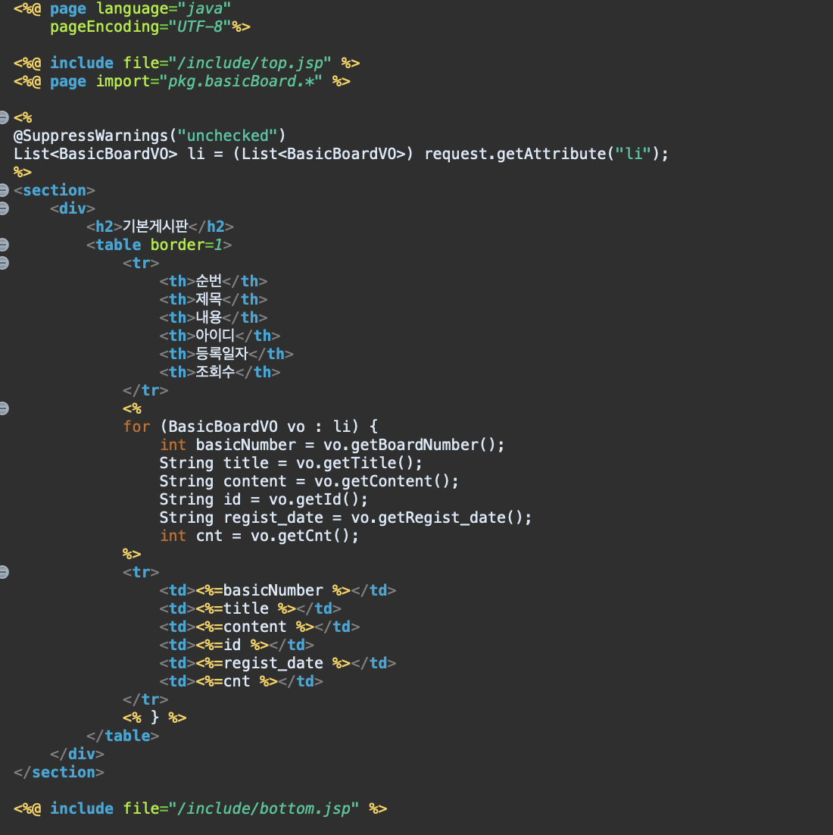Click the th cell text 조회수
833x835 pixels.
click(215, 372)
